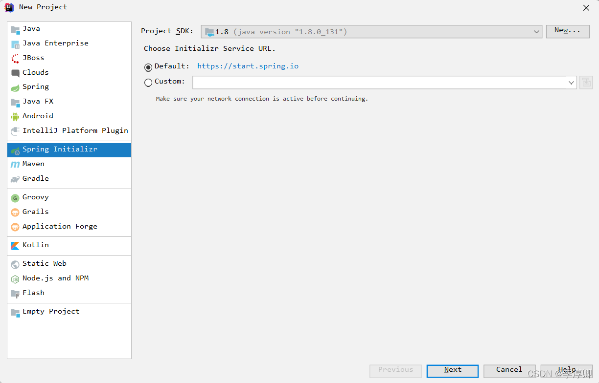Click the Maven m icon

[x=15, y=165]
